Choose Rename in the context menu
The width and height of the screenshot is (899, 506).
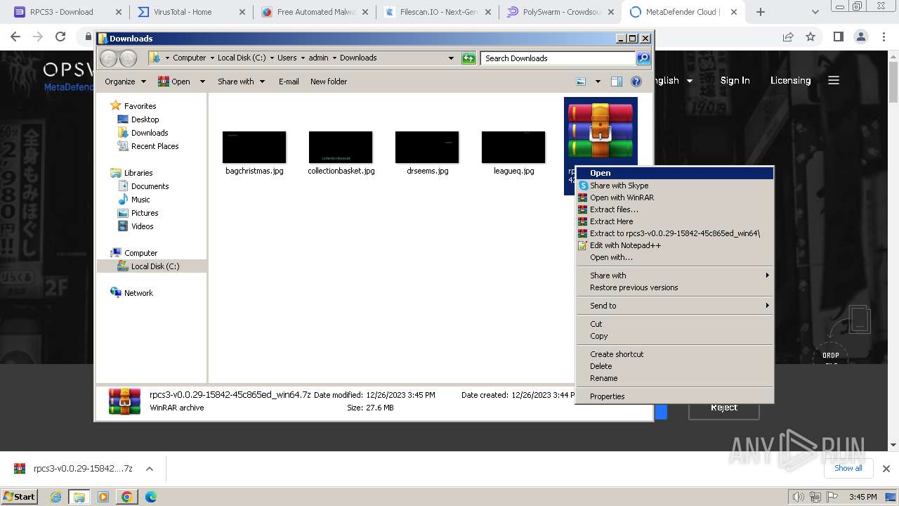click(674, 378)
